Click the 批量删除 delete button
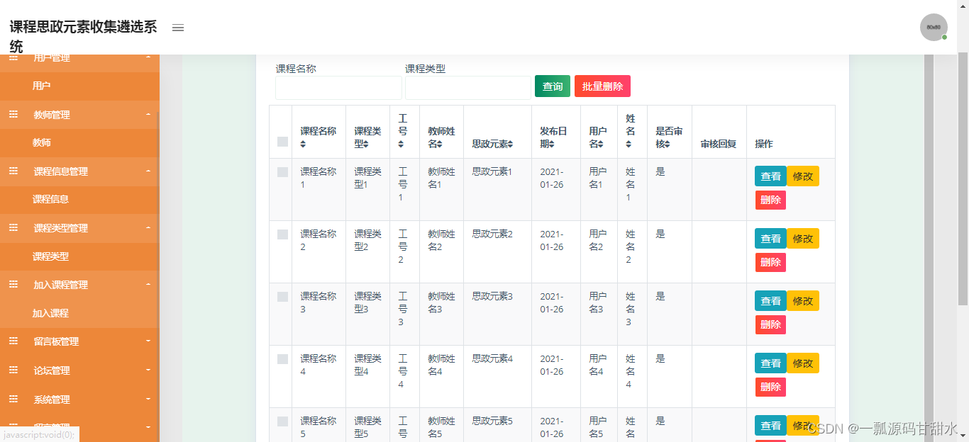969x442 pixels. (602, 86)
